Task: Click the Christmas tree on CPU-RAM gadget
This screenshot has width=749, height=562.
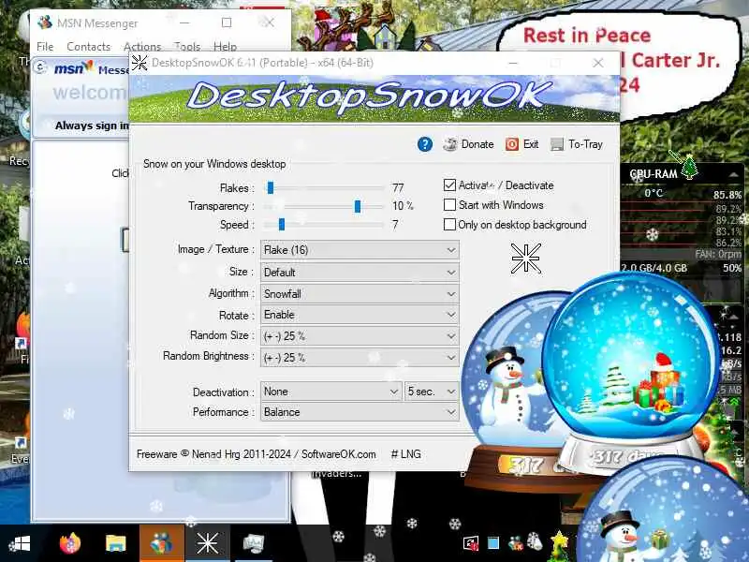Action: 688,168
